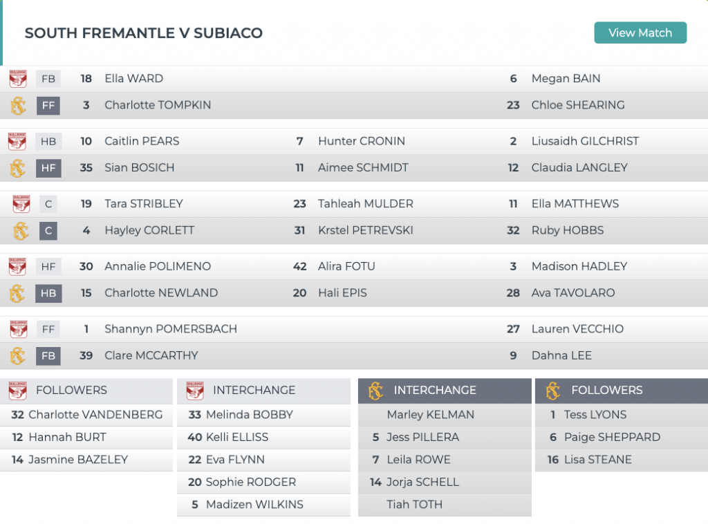This screenshot has height=524, width=708.
Task: Select Marley KELMAN in Subiaco Interchange
Action: (x=430, y=415)
